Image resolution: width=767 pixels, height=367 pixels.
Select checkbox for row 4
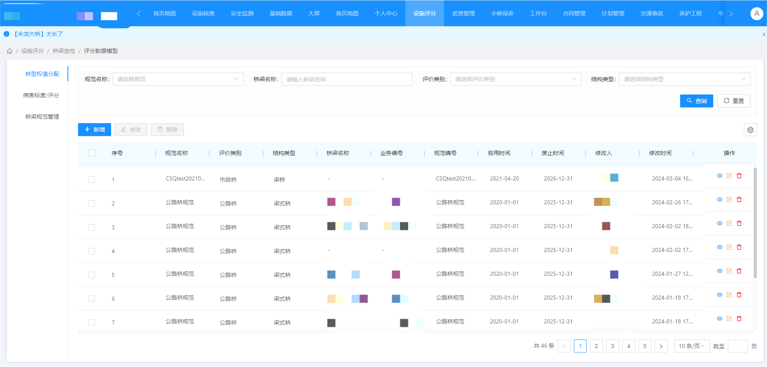[92, 251]
